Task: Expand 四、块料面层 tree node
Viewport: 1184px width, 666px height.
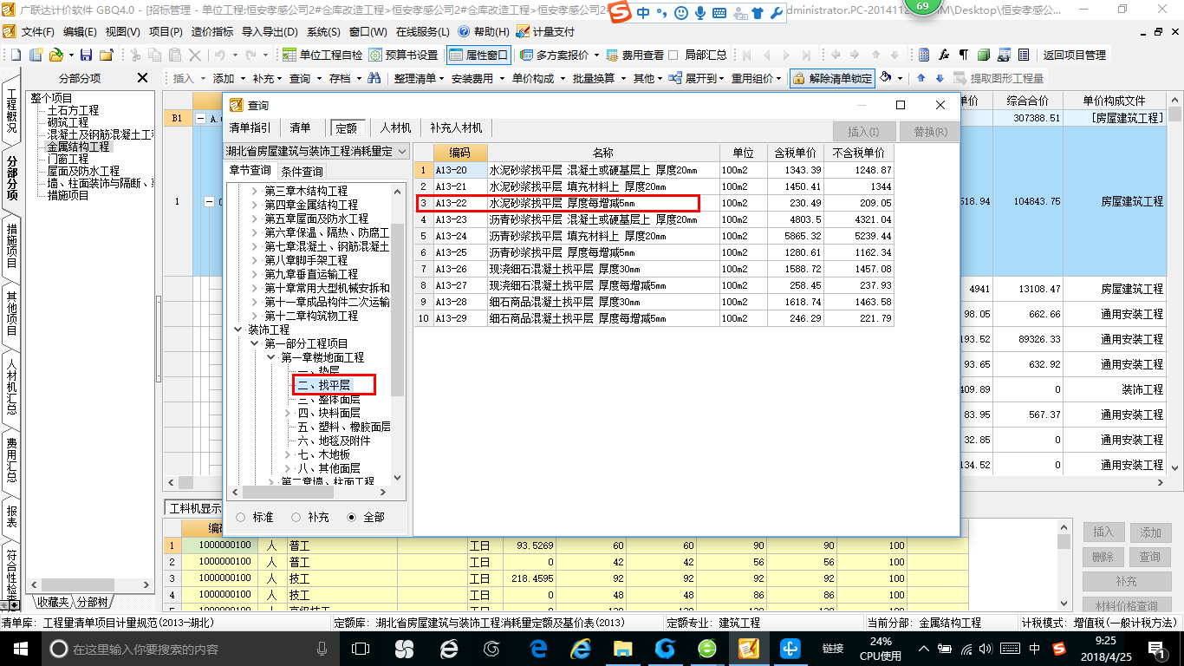Action: tap(289, 413)
